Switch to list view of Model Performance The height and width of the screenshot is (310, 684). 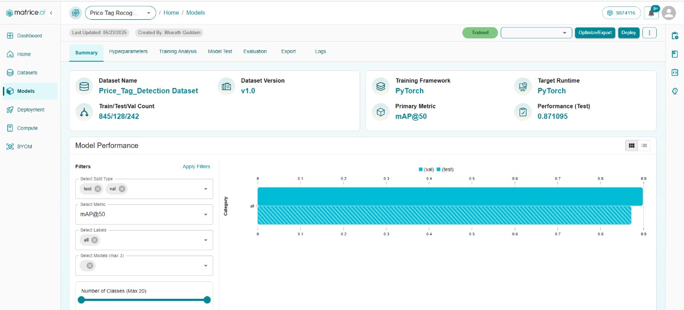point(644,145)
